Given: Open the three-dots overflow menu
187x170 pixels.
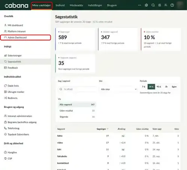Looking at the screenshot, I should click(140, 5).
